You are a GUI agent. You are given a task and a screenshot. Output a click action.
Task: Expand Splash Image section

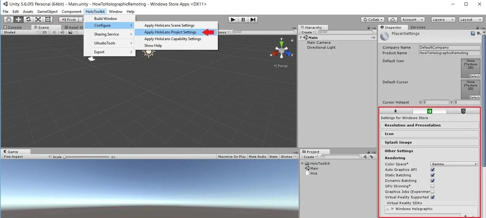429,142
